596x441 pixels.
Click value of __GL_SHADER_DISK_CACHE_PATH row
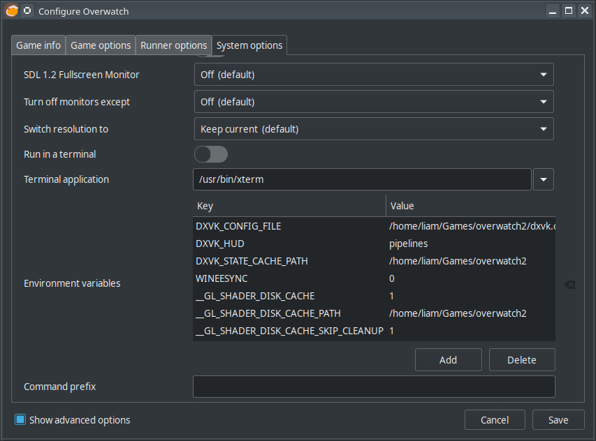point(471,313)
